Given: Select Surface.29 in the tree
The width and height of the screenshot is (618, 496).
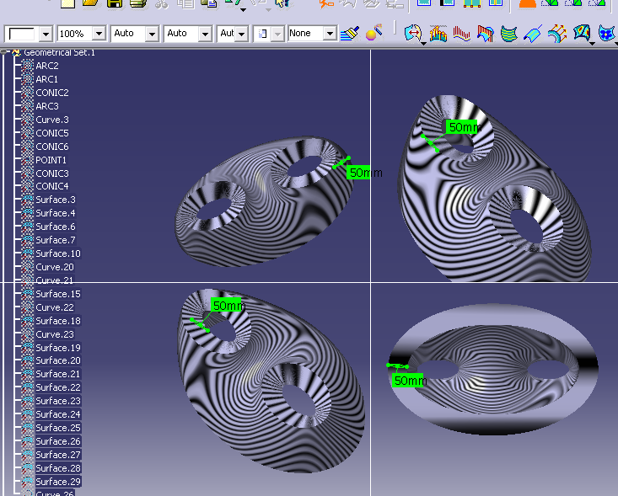Looking at the screenshot, I should click(x=58, y=482).
